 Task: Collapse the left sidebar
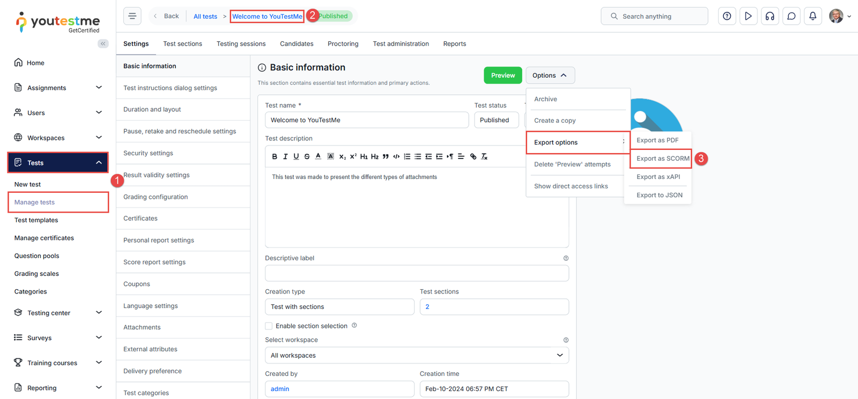[x=103, y=43]
